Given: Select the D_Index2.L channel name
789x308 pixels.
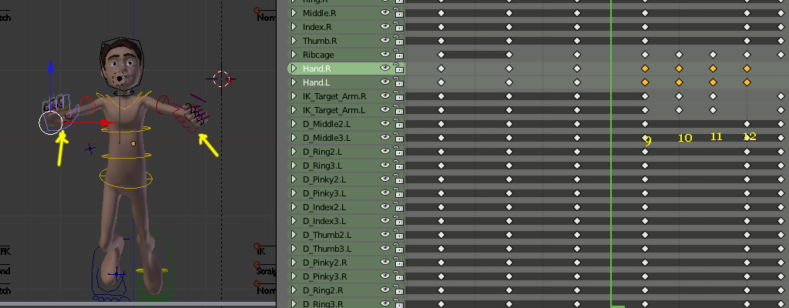Looking at the screenshot, I should [x=324, y=207].
